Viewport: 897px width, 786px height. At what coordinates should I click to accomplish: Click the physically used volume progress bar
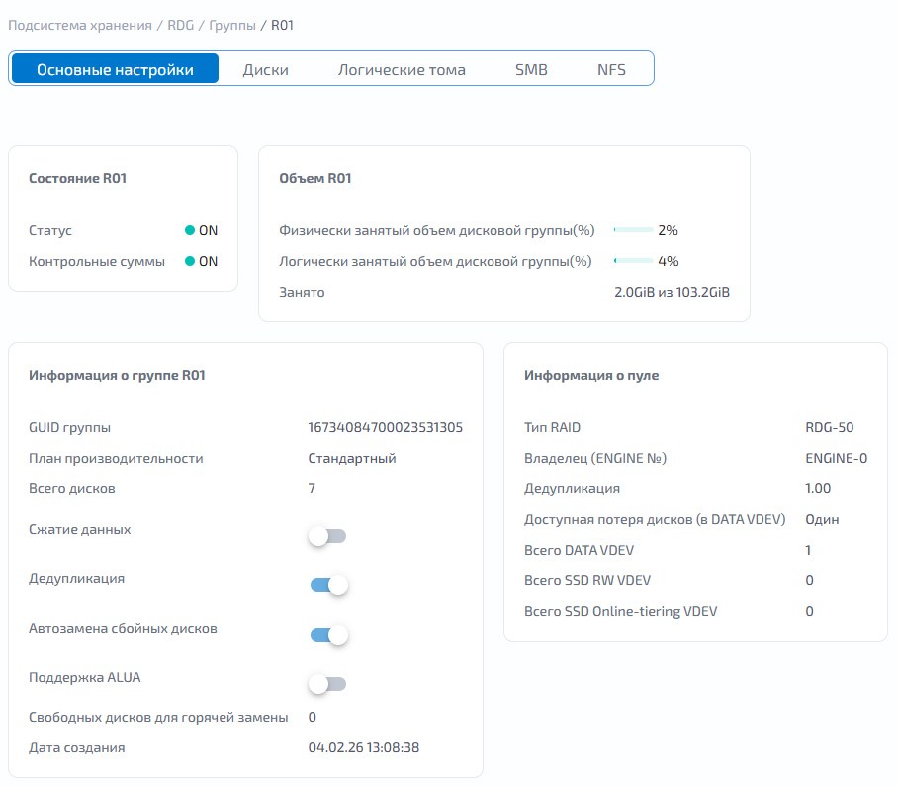pos(633,230)
